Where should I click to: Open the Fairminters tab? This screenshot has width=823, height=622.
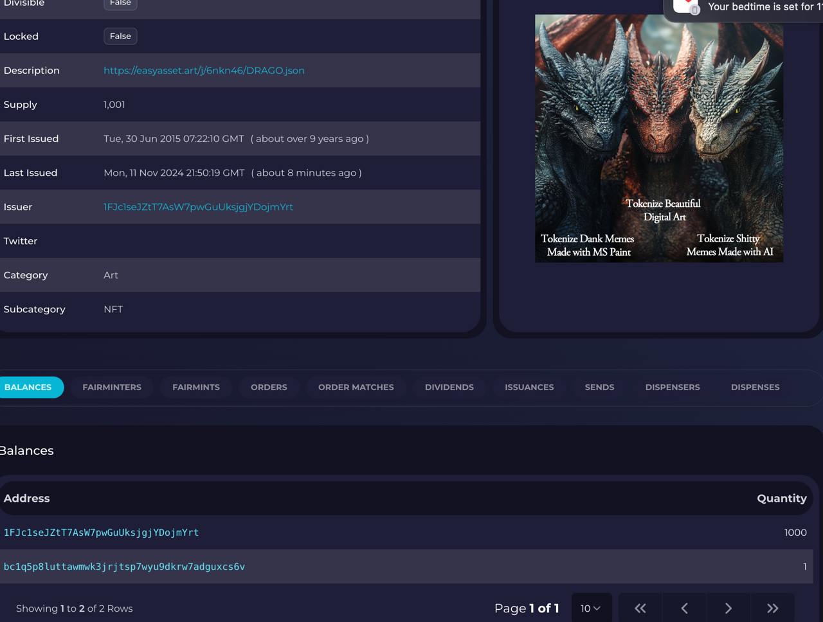pyautogui.click(x=112, y=387)
